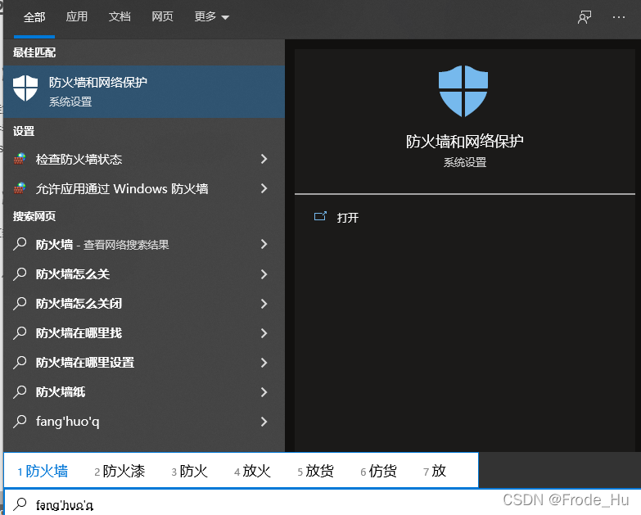Image resolution: width=641 pixels, height=515 pixels.
Task: Expand the 允许应用通过 Windows 防火墙 chevron
Action: [264, 188]
